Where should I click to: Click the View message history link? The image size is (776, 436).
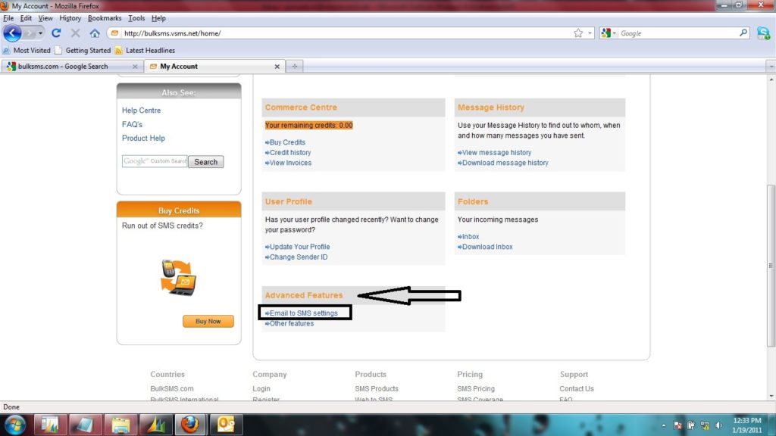point(496,153)
